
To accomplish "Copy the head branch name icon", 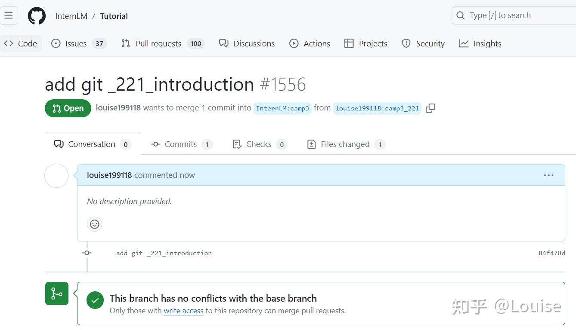I will [430, 108].
